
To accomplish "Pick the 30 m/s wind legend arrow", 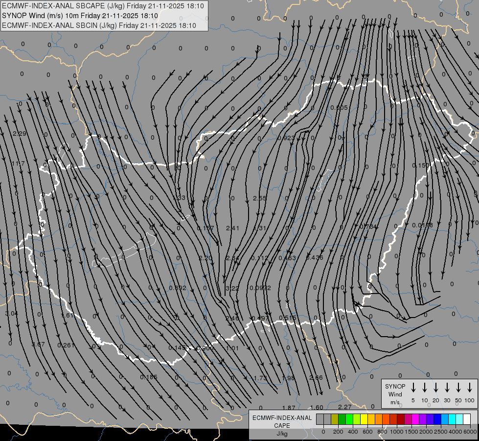I will tap(447, 388).
